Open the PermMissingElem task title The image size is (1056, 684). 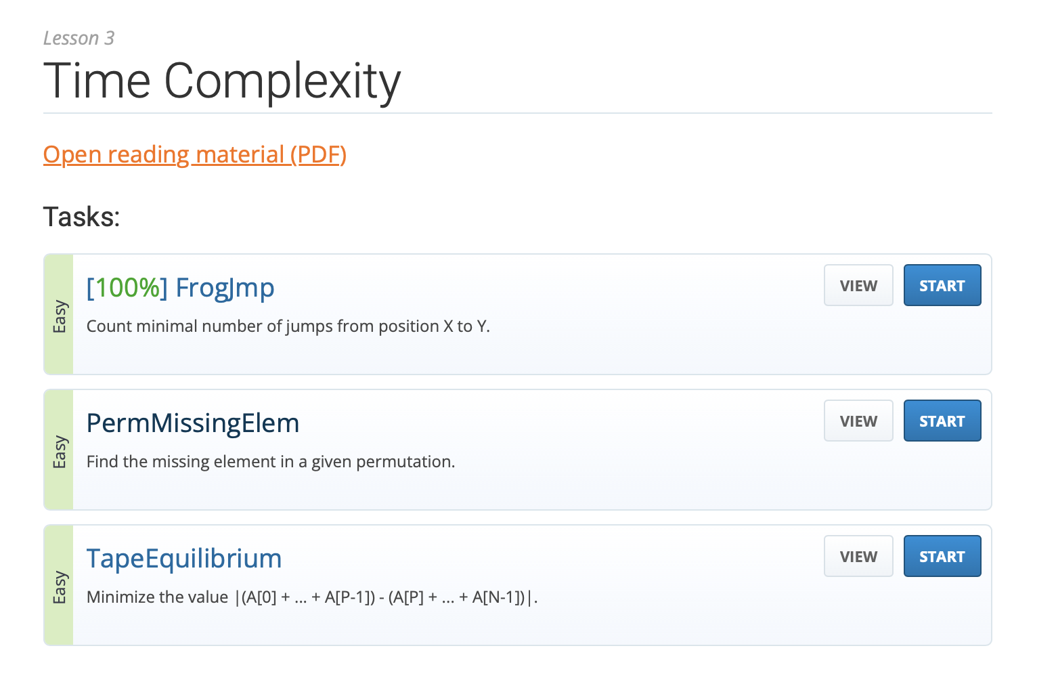(193, 423)
